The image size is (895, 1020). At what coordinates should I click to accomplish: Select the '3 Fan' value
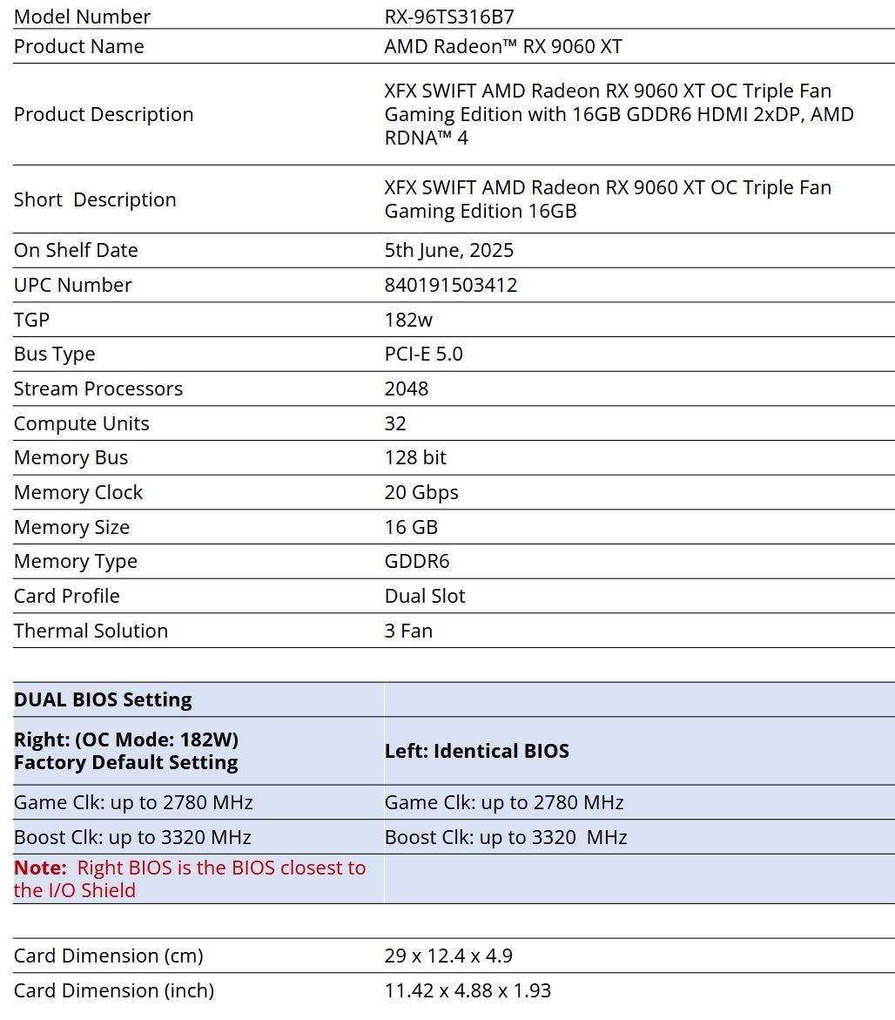coord(408,631)
